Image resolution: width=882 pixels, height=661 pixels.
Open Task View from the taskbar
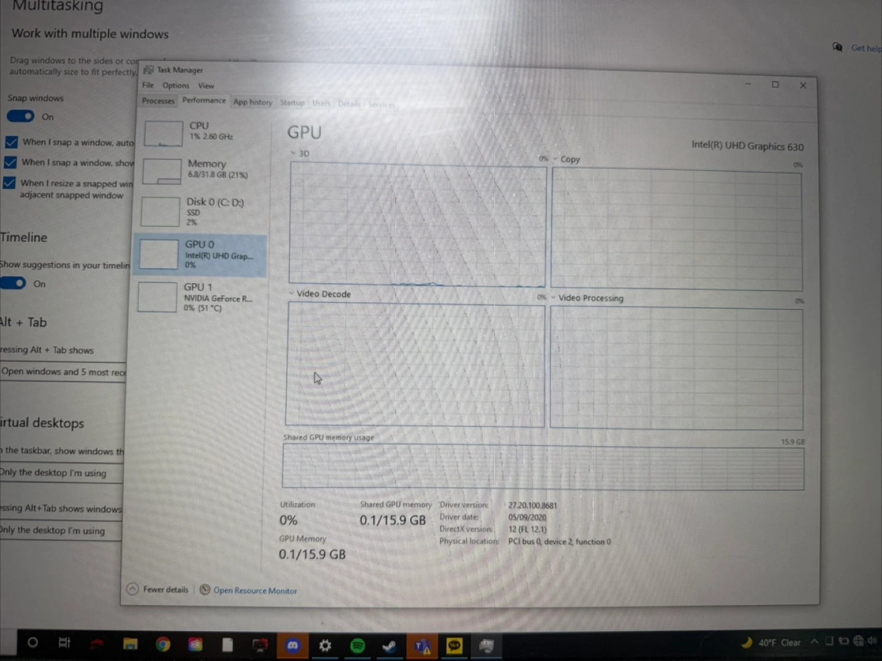tap(64, 643)
